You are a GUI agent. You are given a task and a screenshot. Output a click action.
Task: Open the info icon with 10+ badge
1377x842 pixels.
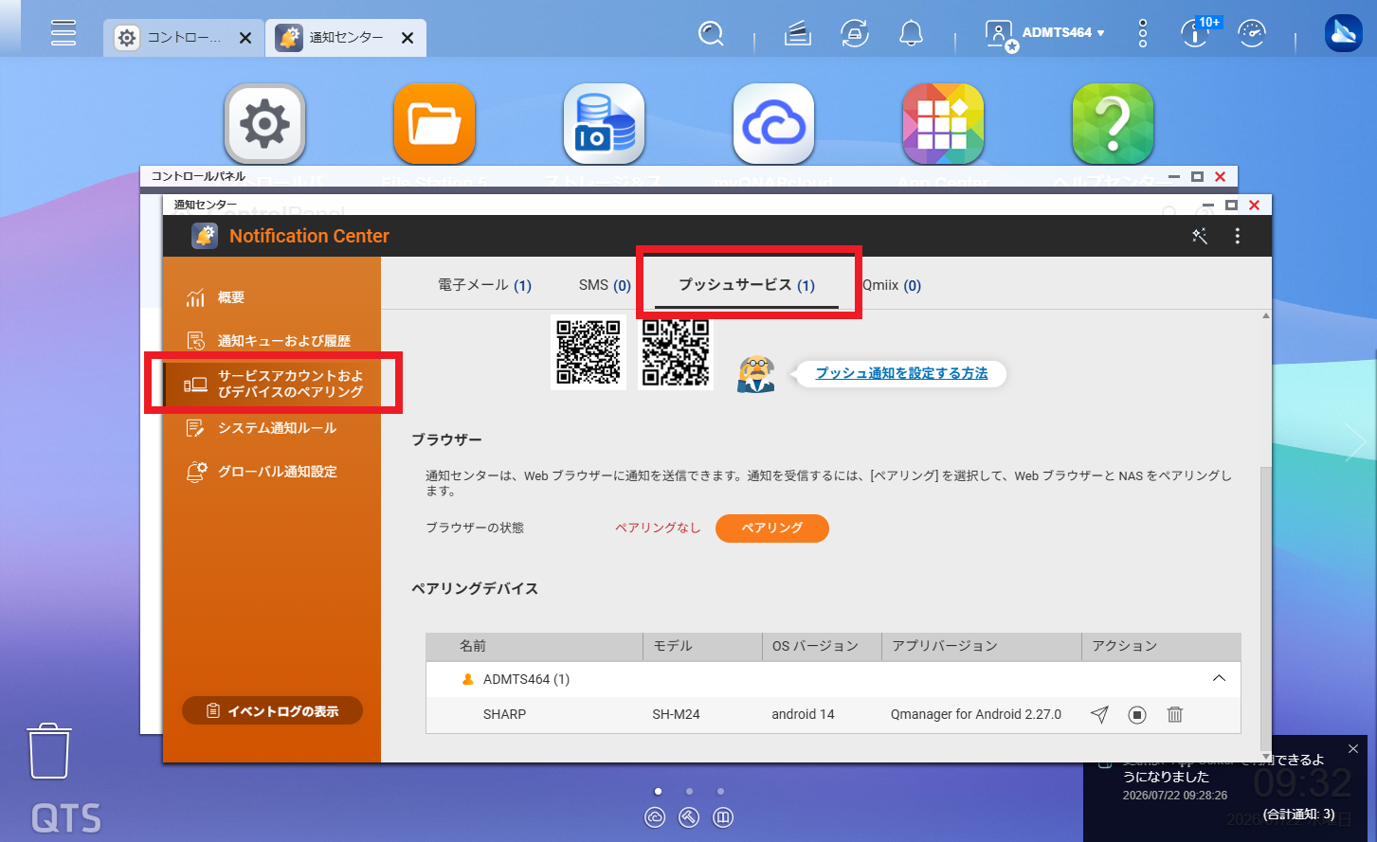(x=1196, y=33)
